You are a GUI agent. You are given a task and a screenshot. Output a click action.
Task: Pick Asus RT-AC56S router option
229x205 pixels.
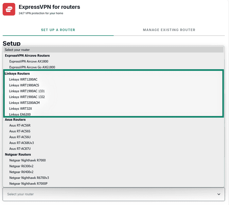click(x=114, y=131)
